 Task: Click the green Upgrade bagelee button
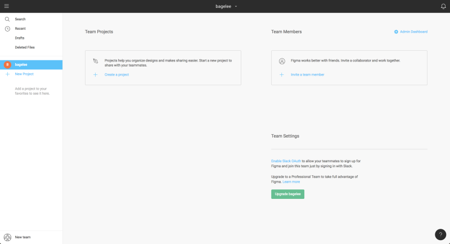point(287,194)
